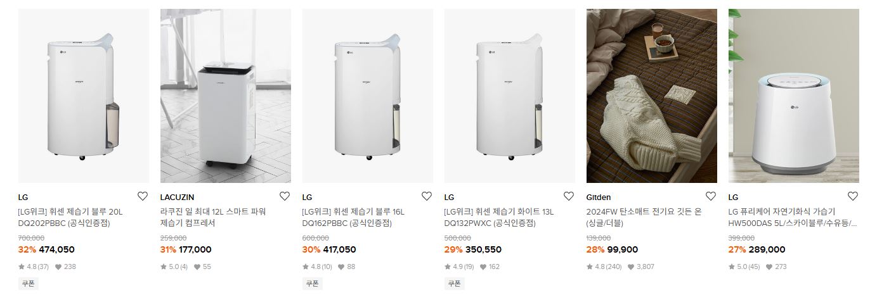This screenshot has height=295, width=870.
Task: Open '라쿠진 일 최대 12L 스마트 파워' title
Action: click(x=213, y=211)
